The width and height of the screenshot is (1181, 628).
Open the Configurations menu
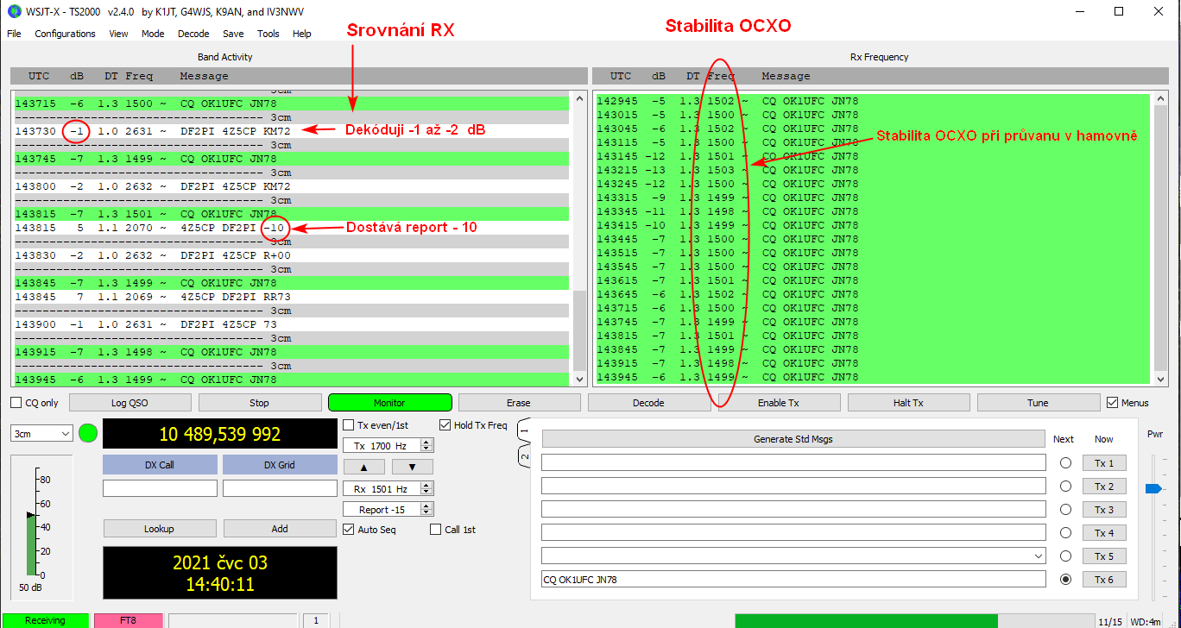[65, 34]
